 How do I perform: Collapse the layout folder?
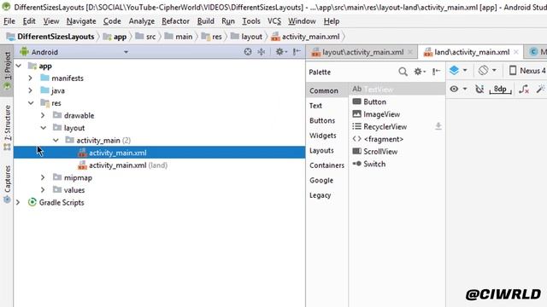[x=44, y=128]
